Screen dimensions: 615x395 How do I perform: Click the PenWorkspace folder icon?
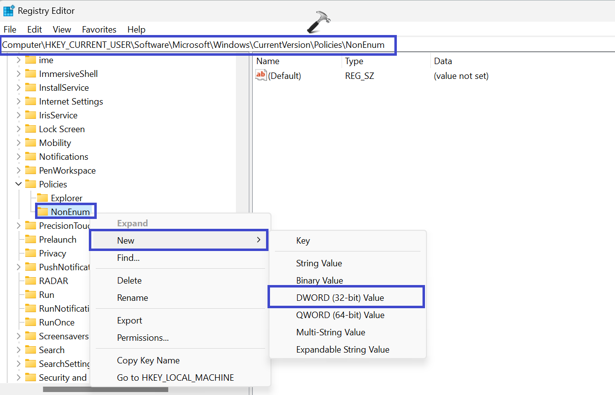tap(31, 171)
